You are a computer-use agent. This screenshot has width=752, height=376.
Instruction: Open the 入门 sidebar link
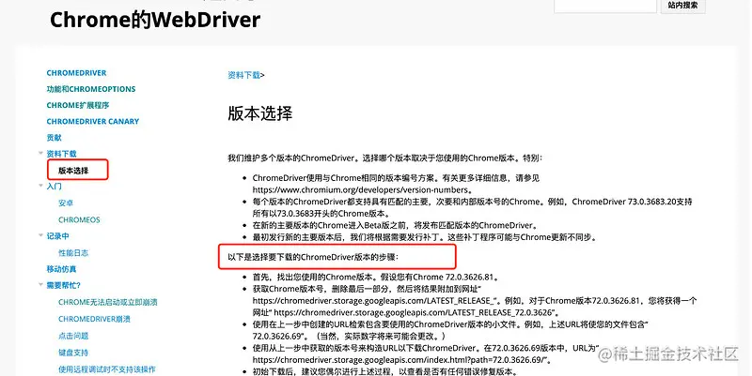54,186
